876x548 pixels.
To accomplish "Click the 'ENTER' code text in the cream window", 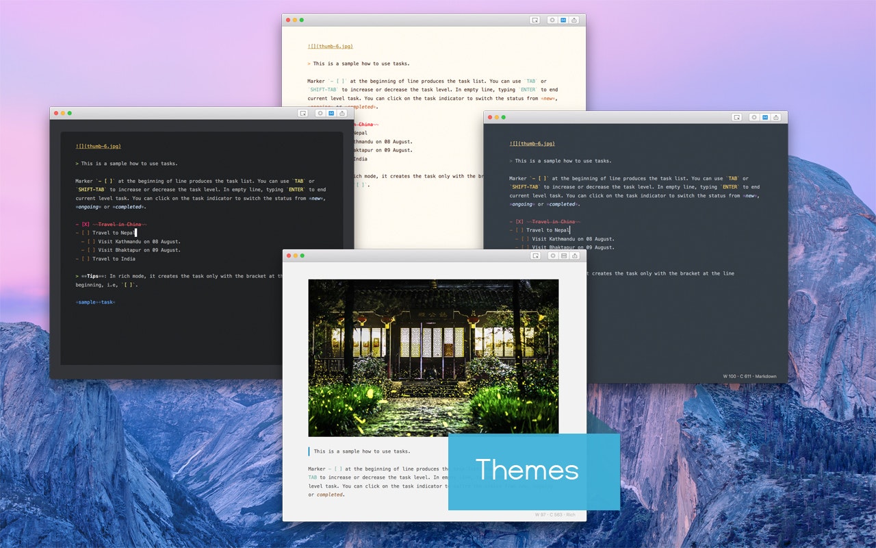I will click(x=528, y=89).
